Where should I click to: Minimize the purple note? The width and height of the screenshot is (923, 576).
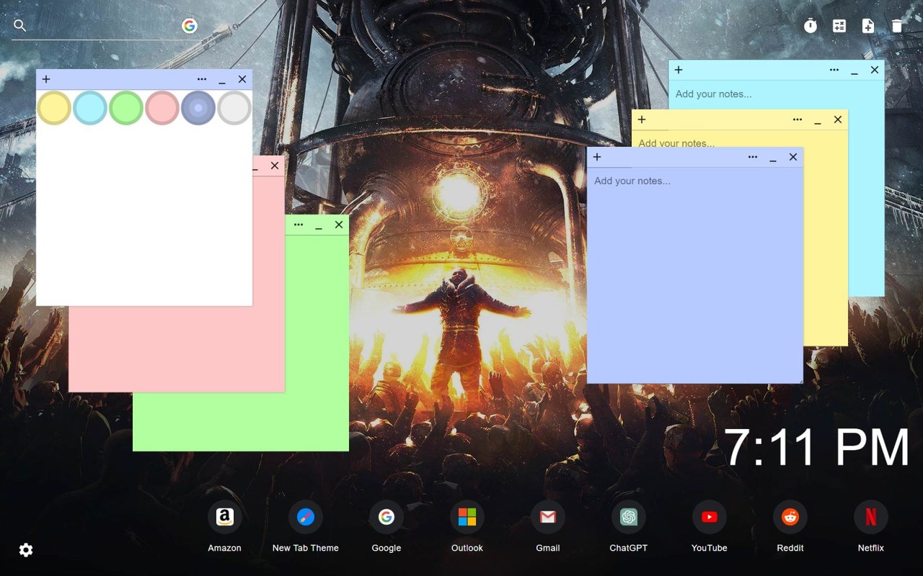coord(773,158)
